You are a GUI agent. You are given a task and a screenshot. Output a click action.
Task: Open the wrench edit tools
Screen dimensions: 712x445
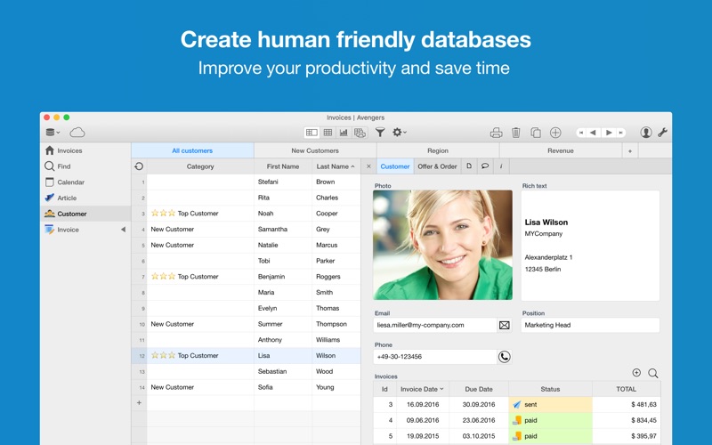662,132
